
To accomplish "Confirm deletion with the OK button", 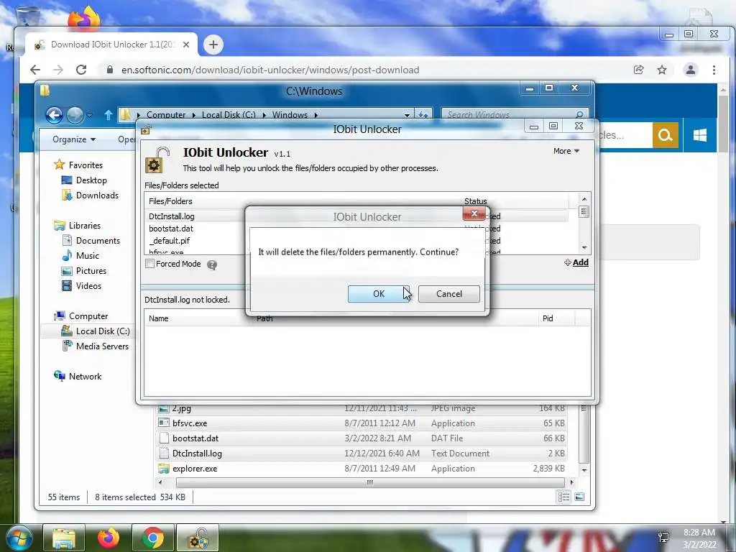I will pyautogui.click(x=378, y=294).
